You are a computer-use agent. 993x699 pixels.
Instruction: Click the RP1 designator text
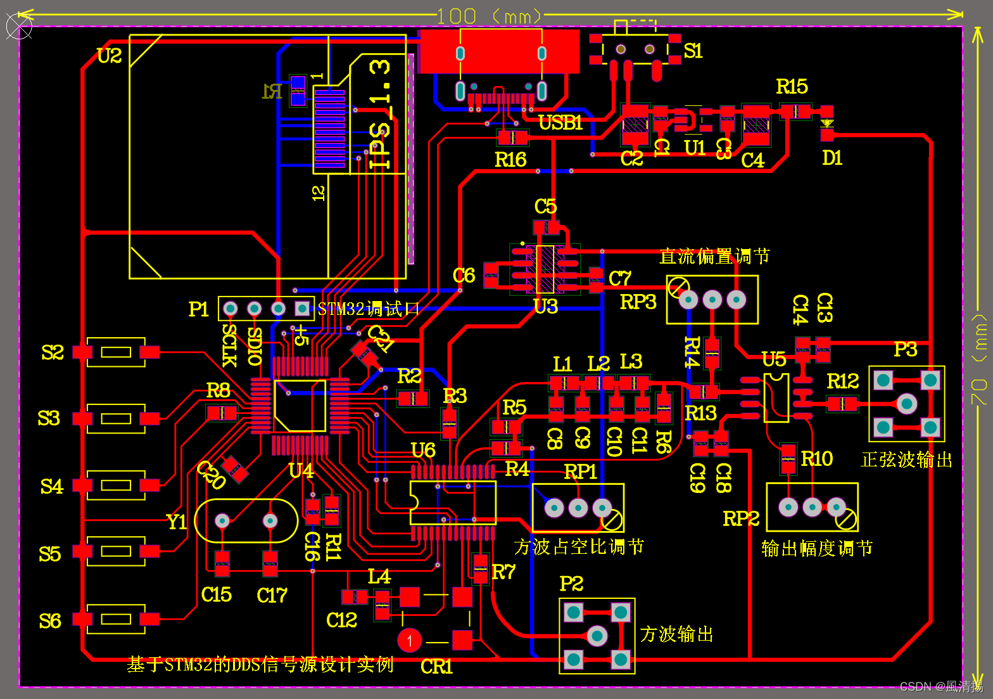point(581,471)
